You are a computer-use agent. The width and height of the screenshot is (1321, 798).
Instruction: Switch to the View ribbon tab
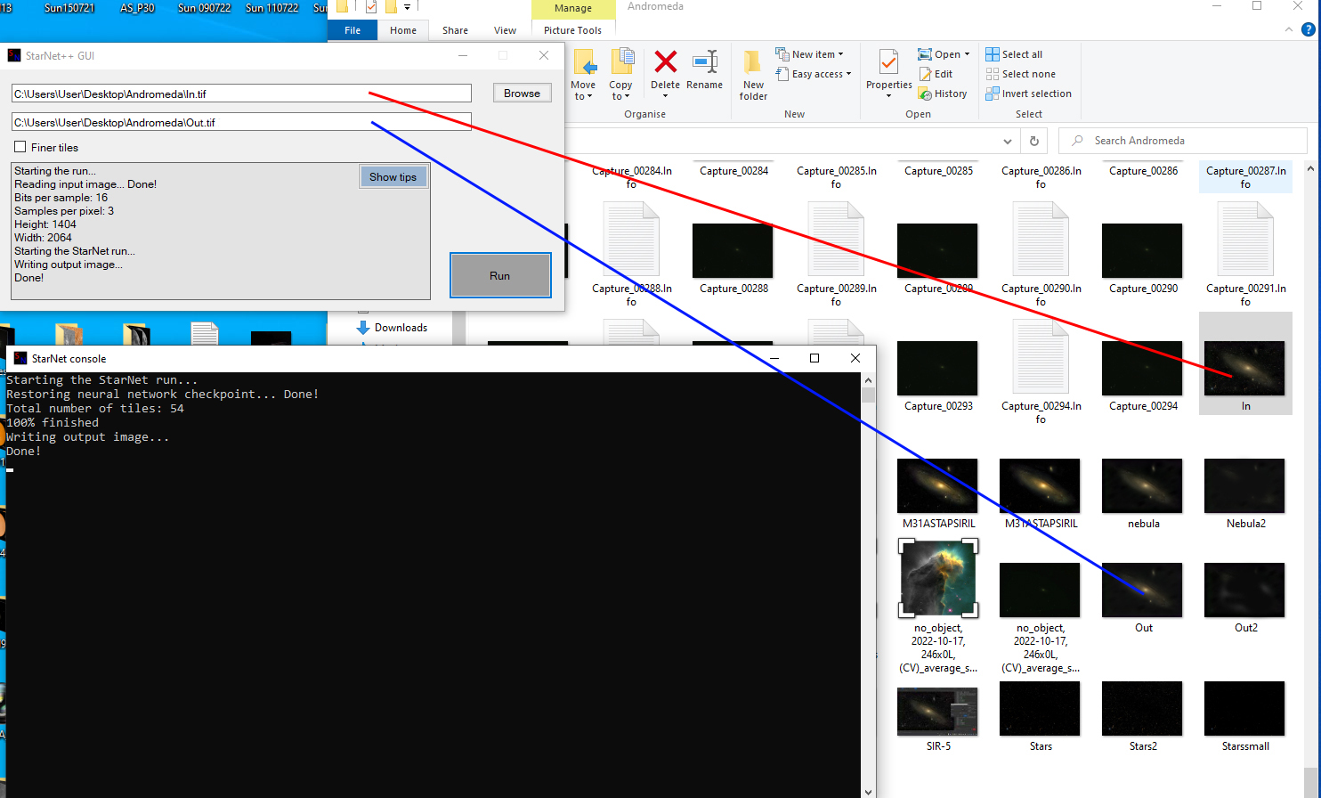505,30
